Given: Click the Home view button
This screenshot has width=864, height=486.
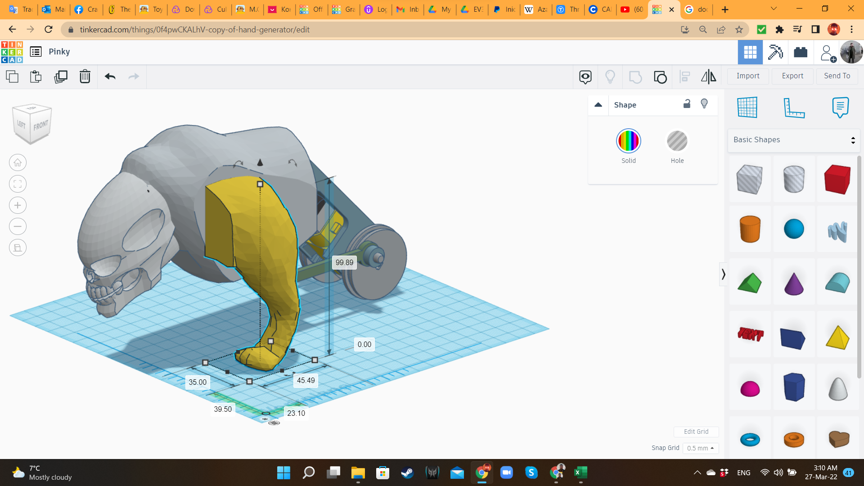Looking at the screenshot, I should coord(18,162).
